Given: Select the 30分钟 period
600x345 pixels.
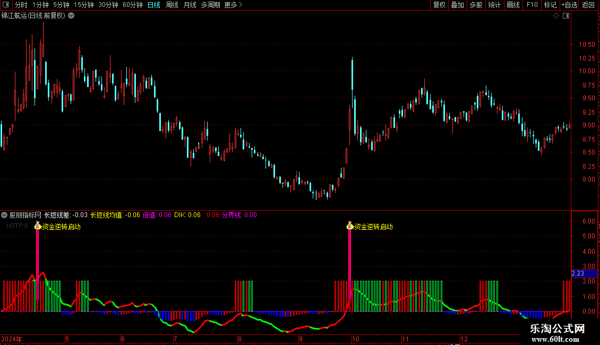Looking at the screenshot, I should tap(108, 5).
